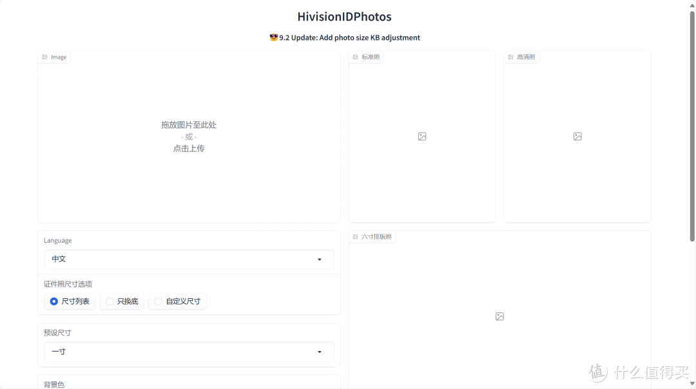Click the scrollbar up arrow

[692, 5]
